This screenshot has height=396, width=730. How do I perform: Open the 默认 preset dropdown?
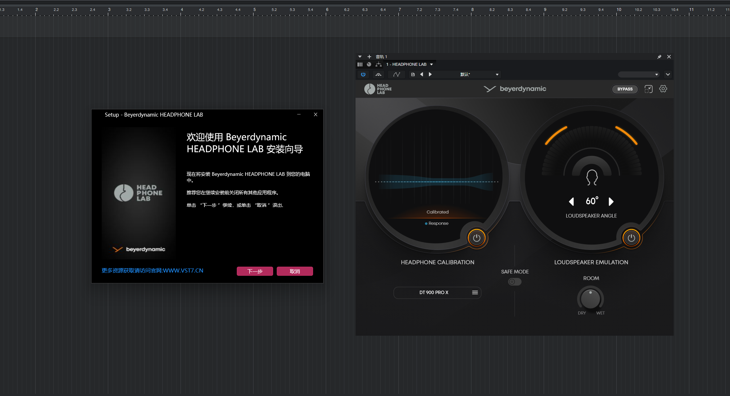pyautogui.click(x=497, y=74)
